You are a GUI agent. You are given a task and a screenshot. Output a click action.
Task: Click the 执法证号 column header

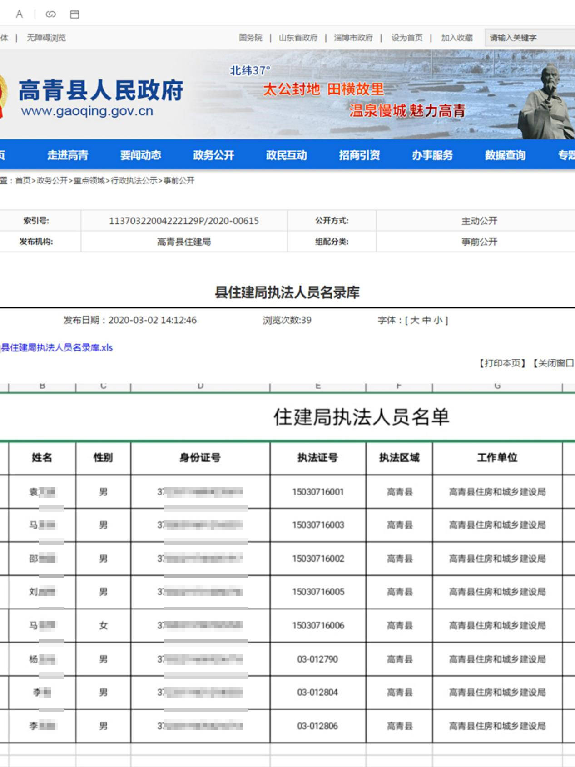tap(317, 458)
